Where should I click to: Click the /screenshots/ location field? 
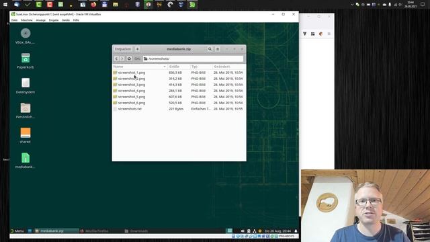point(193,58)
